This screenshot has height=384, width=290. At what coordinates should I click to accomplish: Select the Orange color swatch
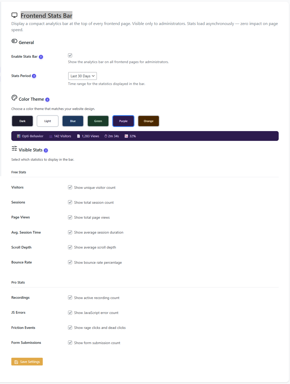[x=148, y=121]
